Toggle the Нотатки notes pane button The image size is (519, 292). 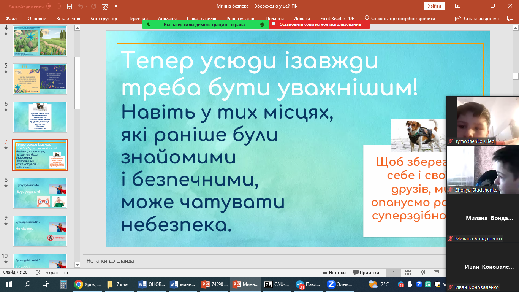point(334,273)
